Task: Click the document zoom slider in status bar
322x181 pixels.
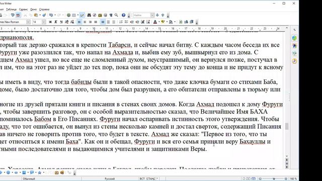Action: pos(273,179)
